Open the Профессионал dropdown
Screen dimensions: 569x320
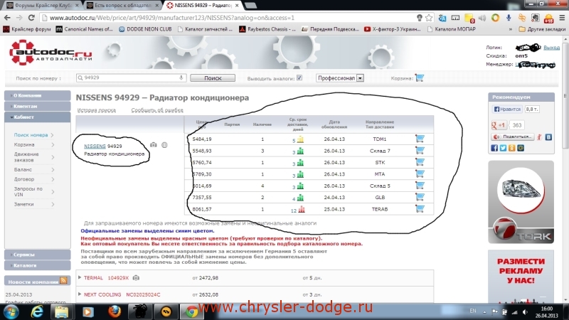(x=340, y=78)
